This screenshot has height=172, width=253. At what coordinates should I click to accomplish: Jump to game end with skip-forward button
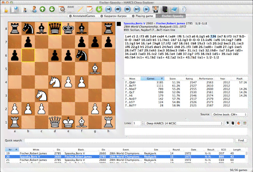pos(137,9)
